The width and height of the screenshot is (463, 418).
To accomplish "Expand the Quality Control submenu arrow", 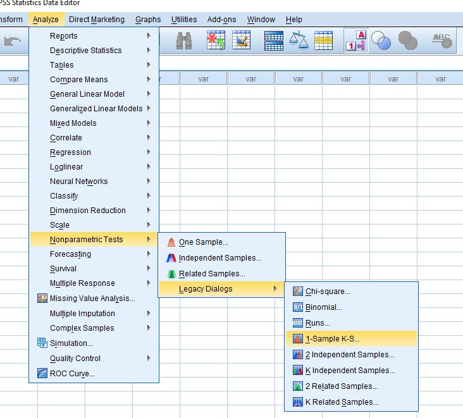I will (149, 359).
